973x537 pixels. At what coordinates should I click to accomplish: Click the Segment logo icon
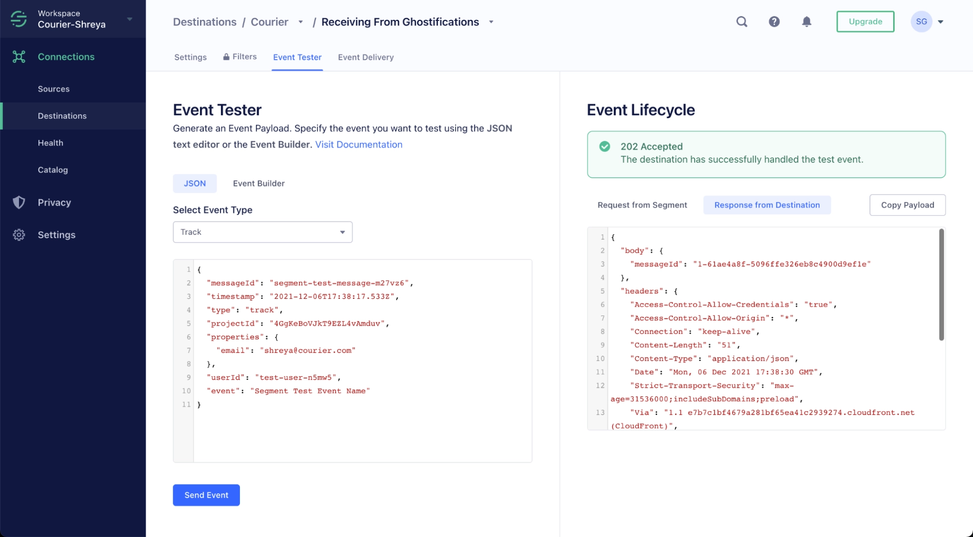tap(18, 19)
